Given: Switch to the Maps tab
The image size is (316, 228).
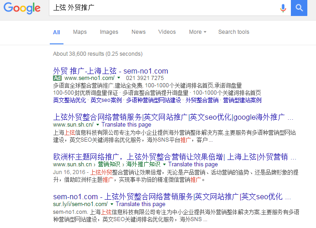Looking at the screenshot, I should (80, 32).
